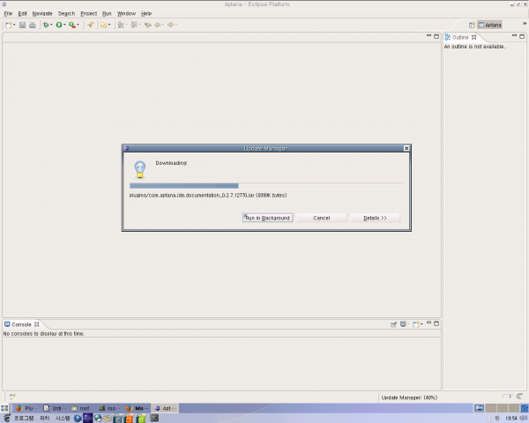Select the Outline view tab

(460, 37)
